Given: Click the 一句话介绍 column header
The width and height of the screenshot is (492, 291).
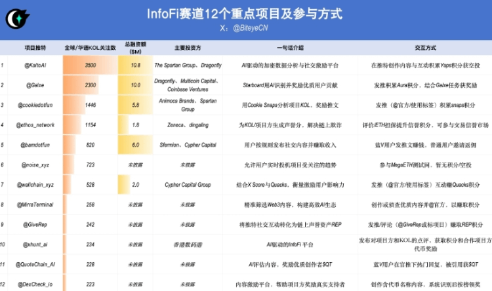Looking at the screenshot, I should coord(290,48).
